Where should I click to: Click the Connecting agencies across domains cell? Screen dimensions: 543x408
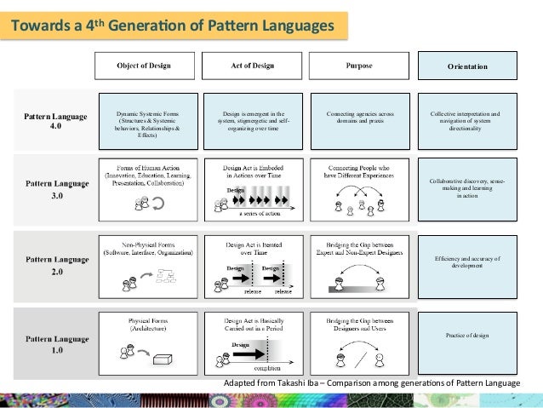pyautogui.click(x=360, y=121)
